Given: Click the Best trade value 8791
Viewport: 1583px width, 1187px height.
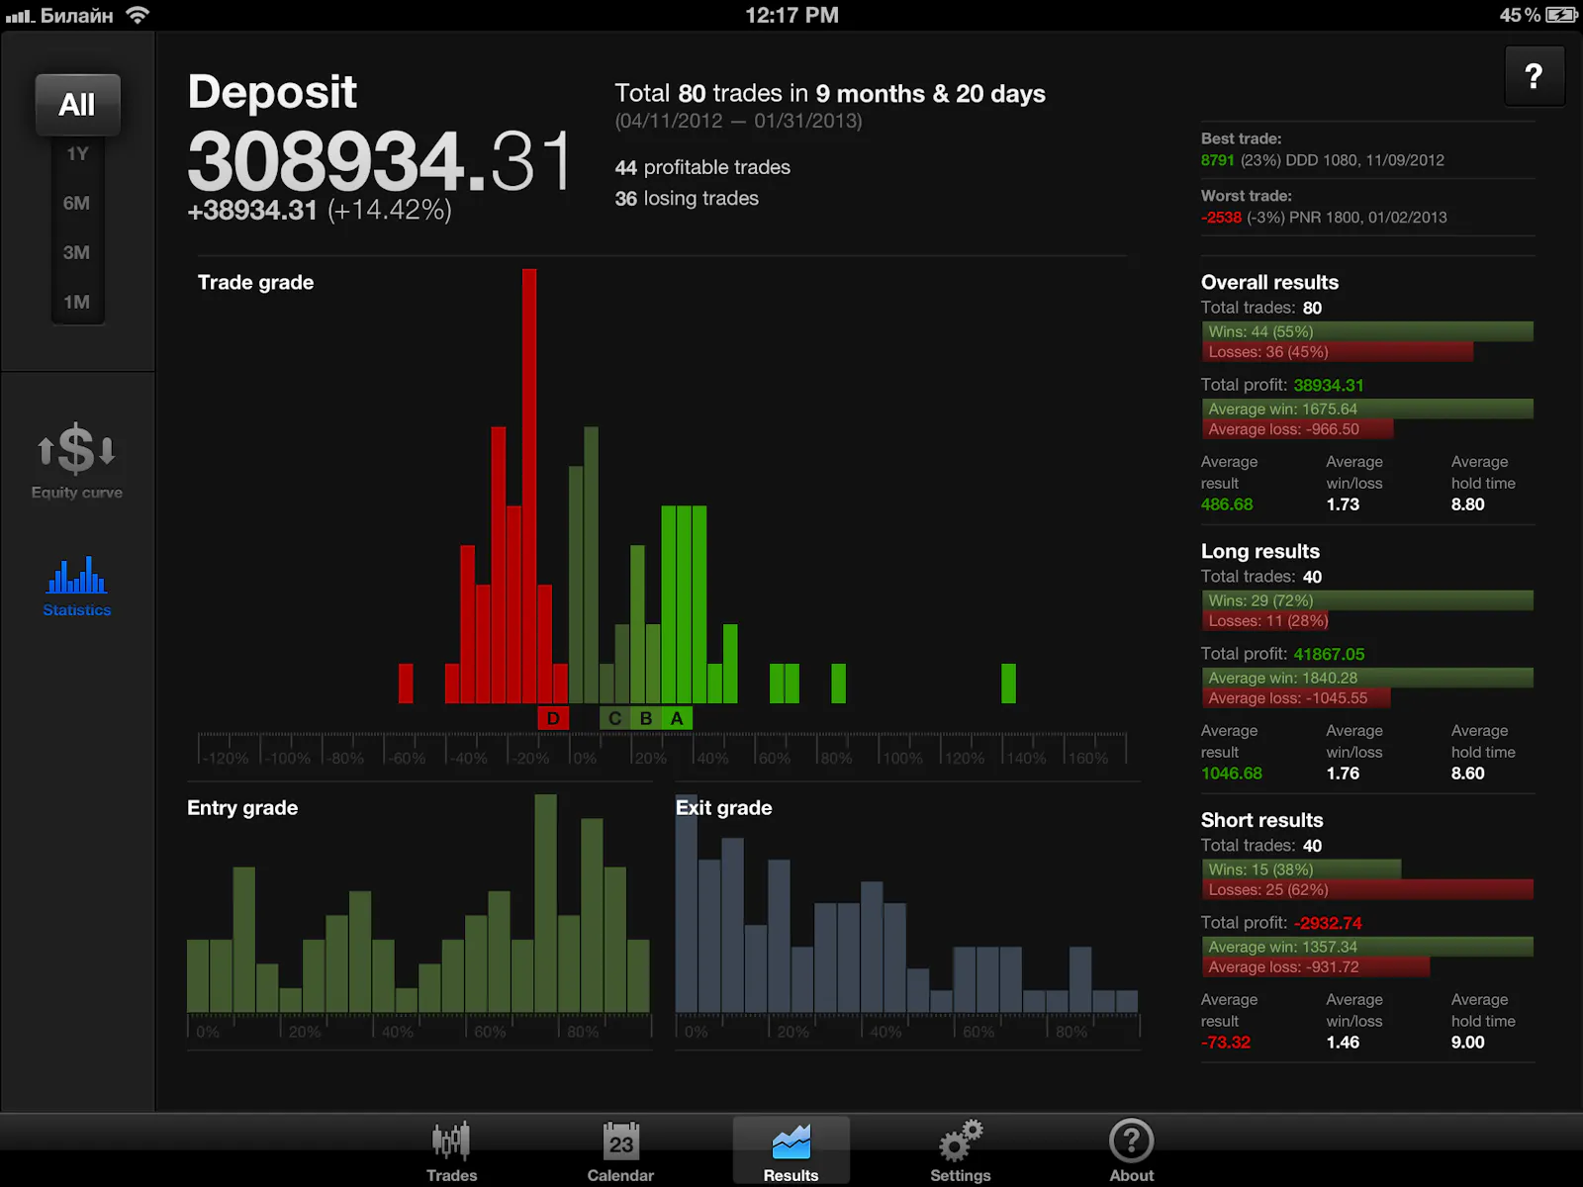Looking at the screenshot, I should pos(1218,160).
